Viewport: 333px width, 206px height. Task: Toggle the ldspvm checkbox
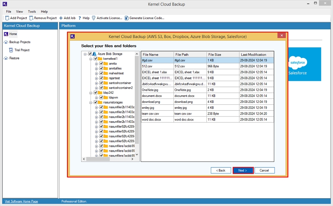click(x=101, y=97)
